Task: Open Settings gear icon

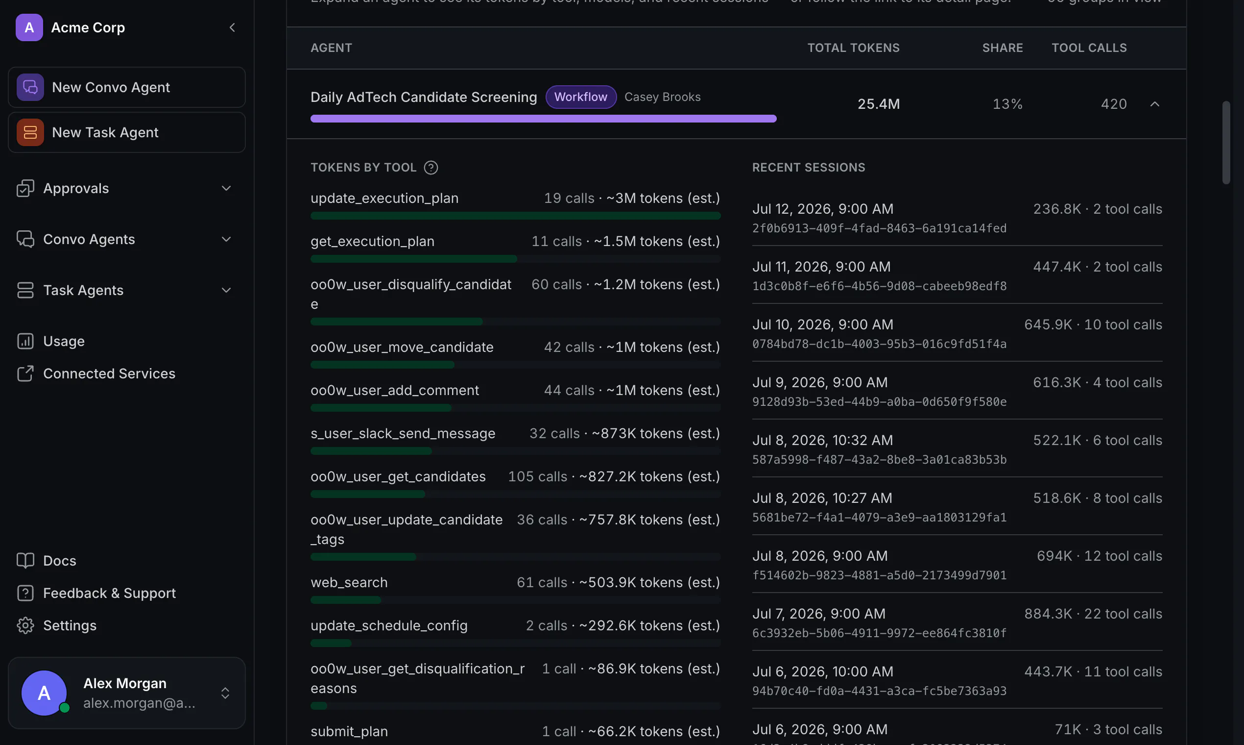Action: pyautogui.click(x=25, y=625)
